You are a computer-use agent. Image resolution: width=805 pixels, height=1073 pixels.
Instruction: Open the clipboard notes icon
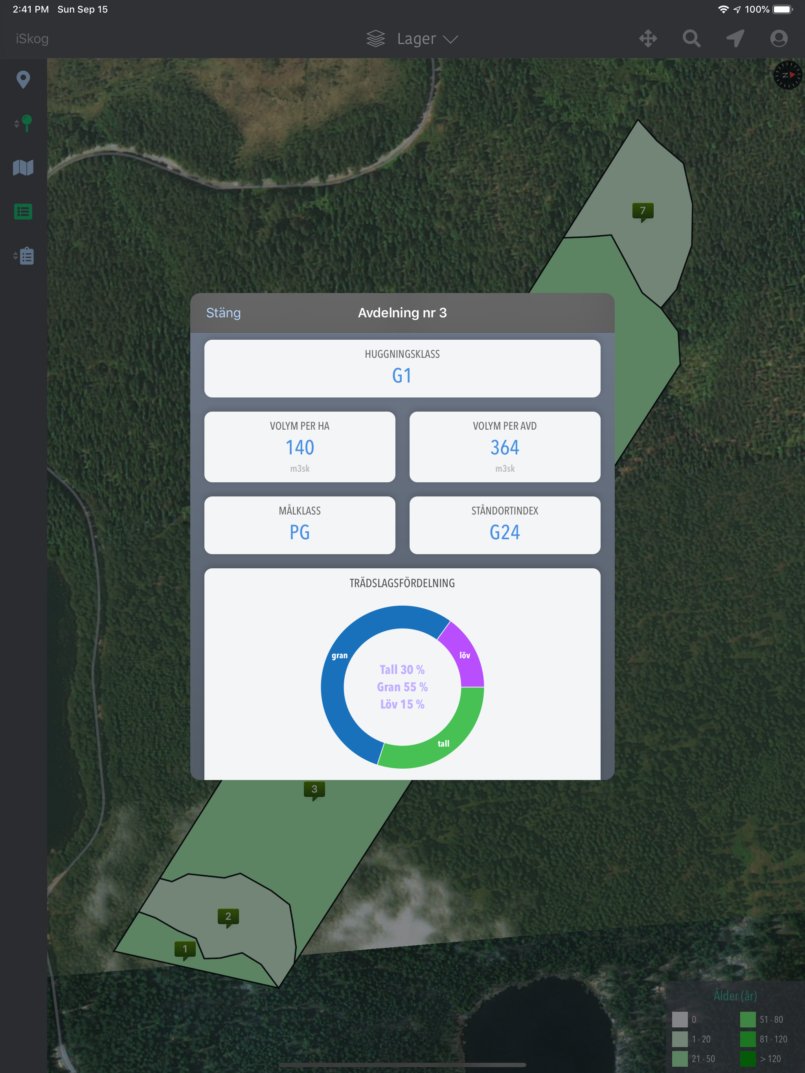coord(23,256)
